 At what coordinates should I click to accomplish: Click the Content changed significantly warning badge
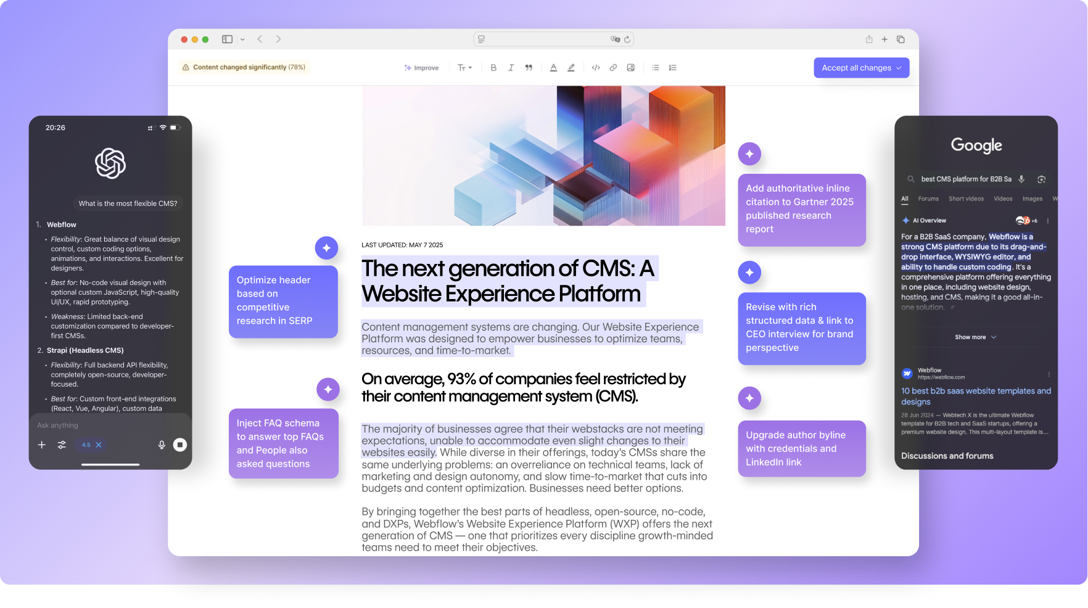point(244,67)
